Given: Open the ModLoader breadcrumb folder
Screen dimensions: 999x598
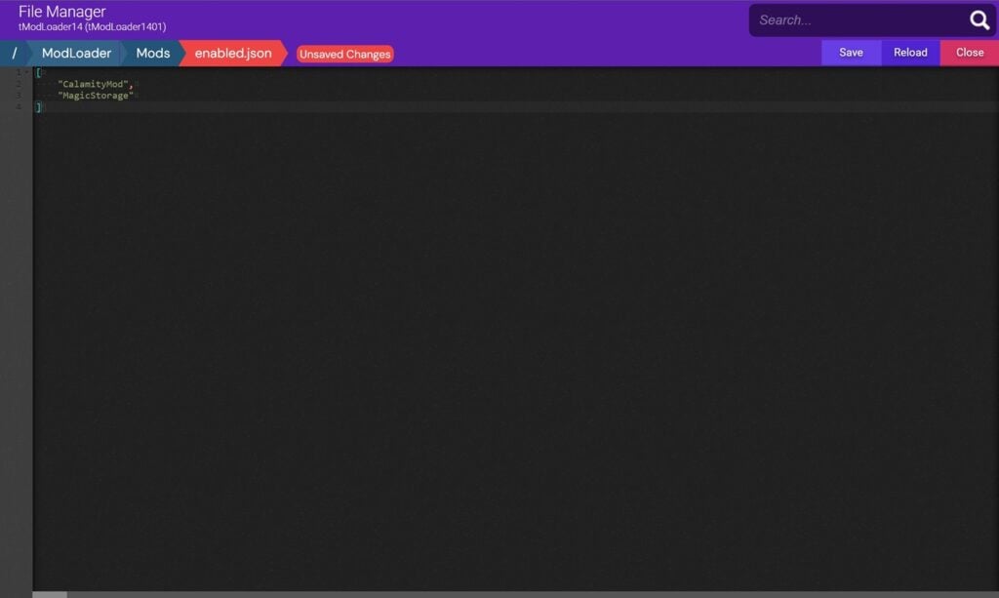Looking at the screenshot, I should [76, 54].
